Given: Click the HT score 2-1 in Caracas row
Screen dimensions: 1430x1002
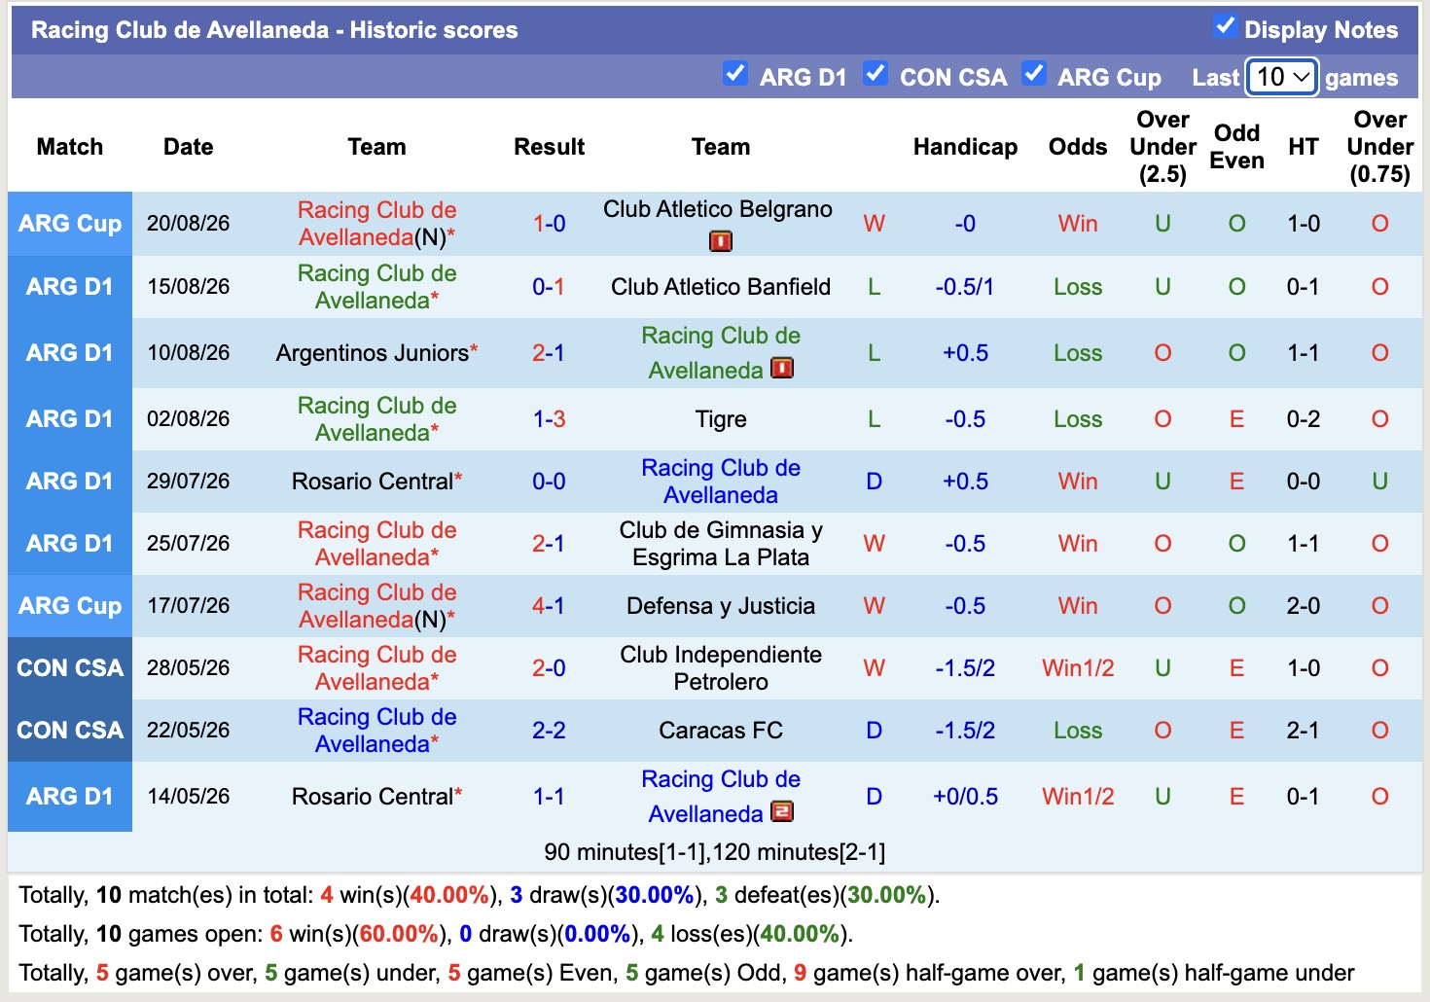Looking at the screenshot, I should click(x=1303, y=731).
